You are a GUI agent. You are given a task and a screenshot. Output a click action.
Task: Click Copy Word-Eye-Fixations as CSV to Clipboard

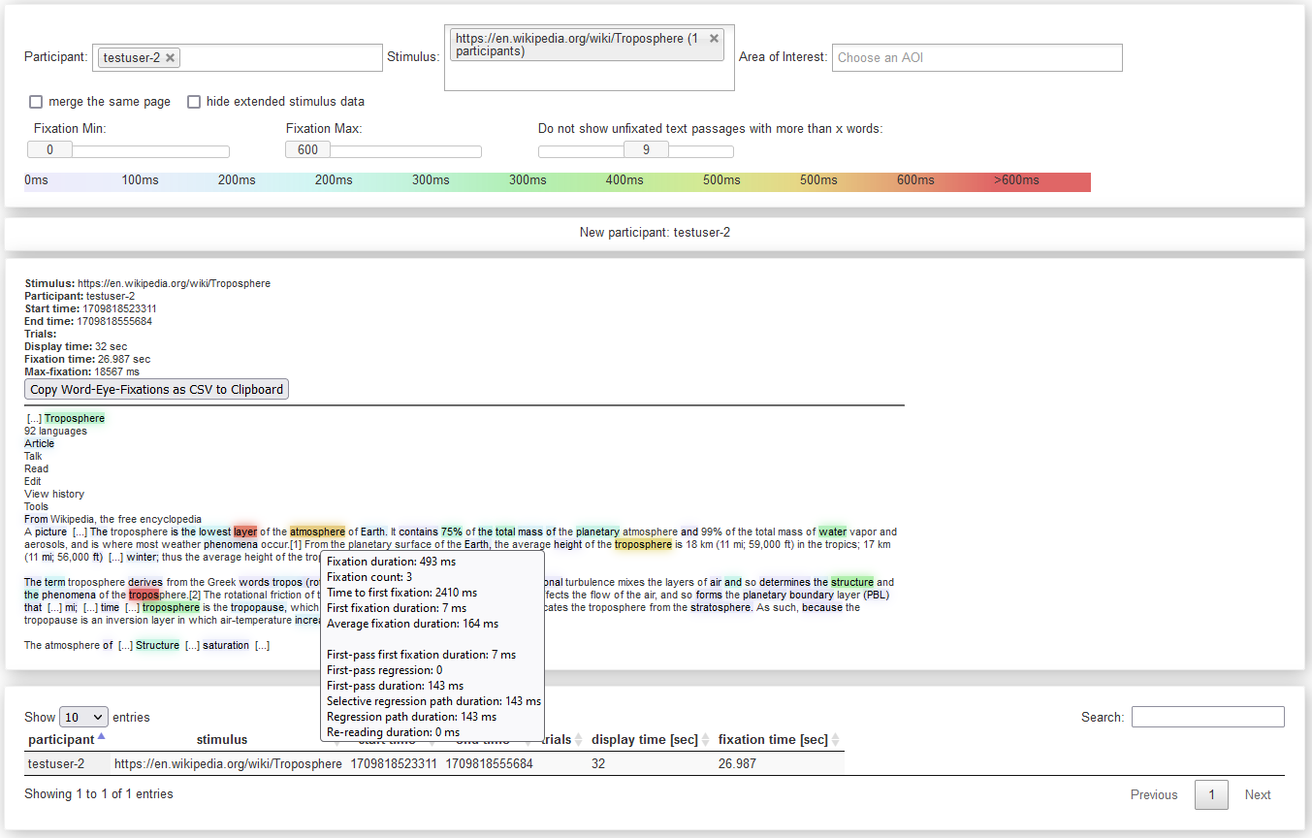click(x=157, y=390)
